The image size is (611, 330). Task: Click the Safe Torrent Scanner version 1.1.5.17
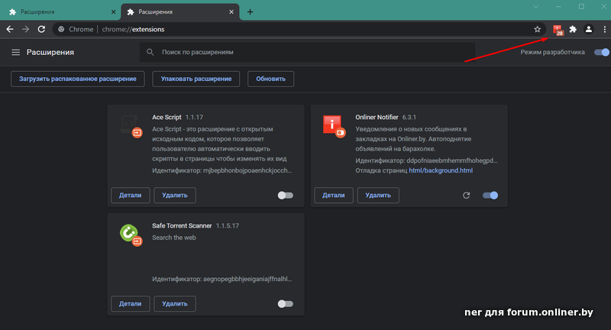(228, 225)
